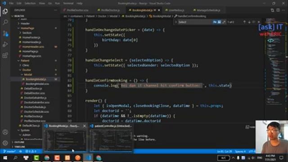
Task: Open editor more actions ellipsis
Action: tap(283, 10)
